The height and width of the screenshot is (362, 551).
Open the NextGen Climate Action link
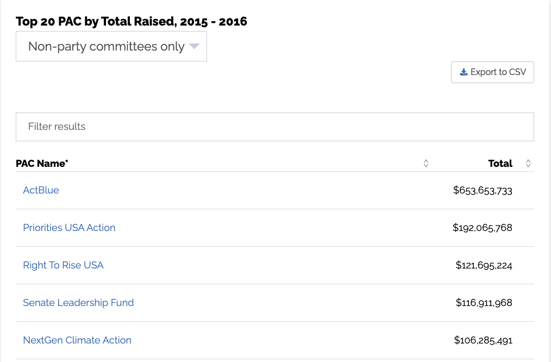pyautogui.click(x=77, y=340)
